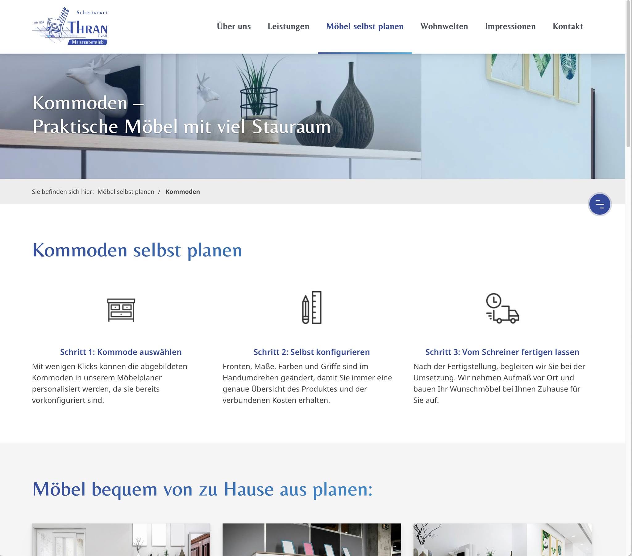The image size is (632, 556).
Task: Open the right white room thumbnail
Action: [x=502, y=539]
